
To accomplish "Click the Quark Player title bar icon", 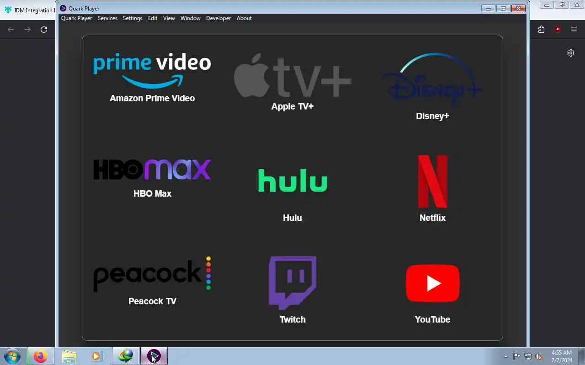I will [x=63, y=8].
